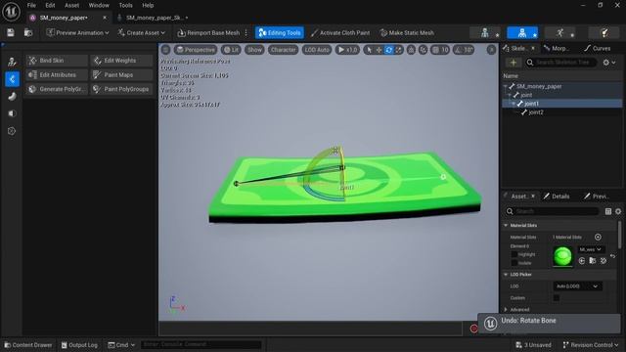Toggle the coordinate system icon
The width and height of the screenshot is (626, 352).
(x=411, y=50)
